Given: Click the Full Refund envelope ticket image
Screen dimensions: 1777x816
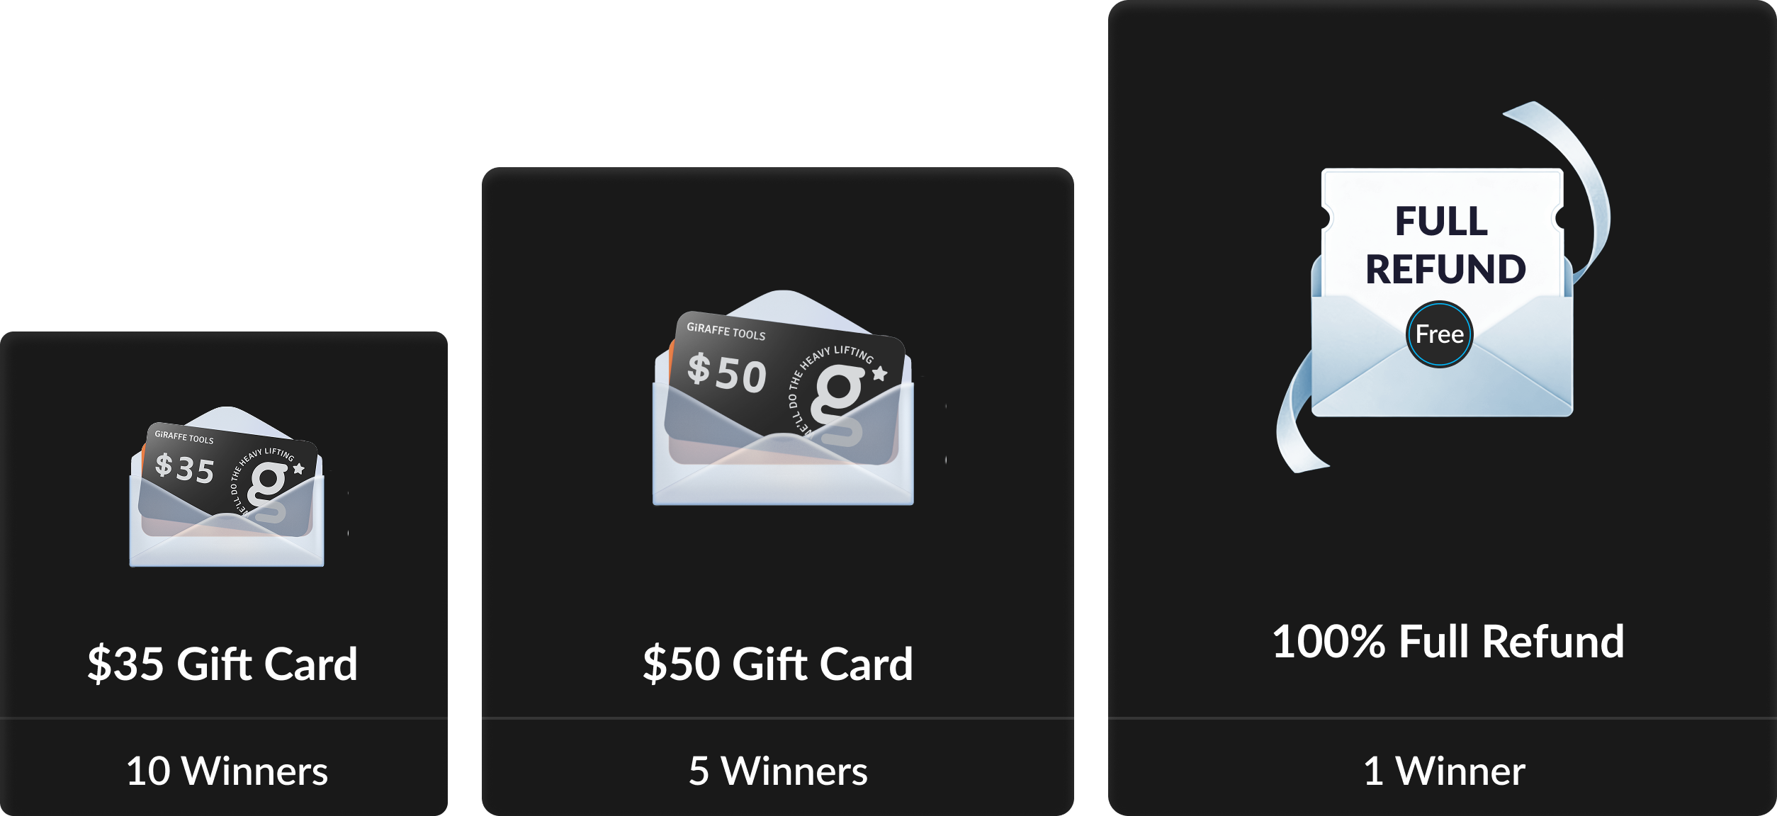Looking at the screenshot, I should [x=1443, y=292].
